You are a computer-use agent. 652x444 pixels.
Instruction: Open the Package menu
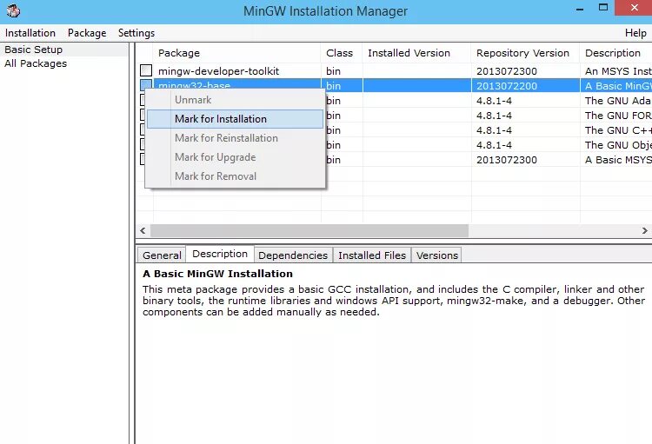87,33
